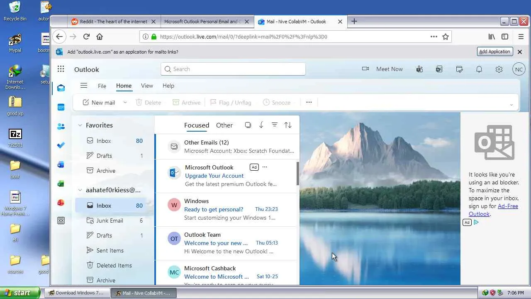Jump to newest messages arrow icon
531x299 pixels.
tap(261, 125)
